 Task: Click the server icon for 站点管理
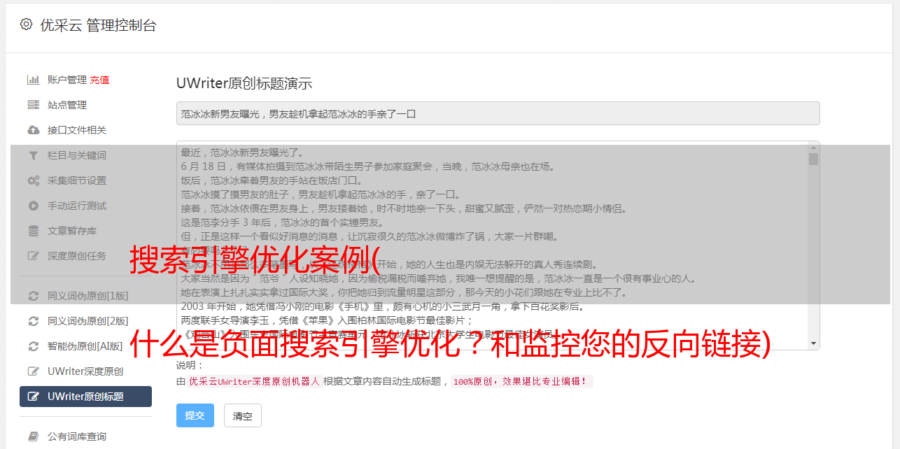(33, 105)
